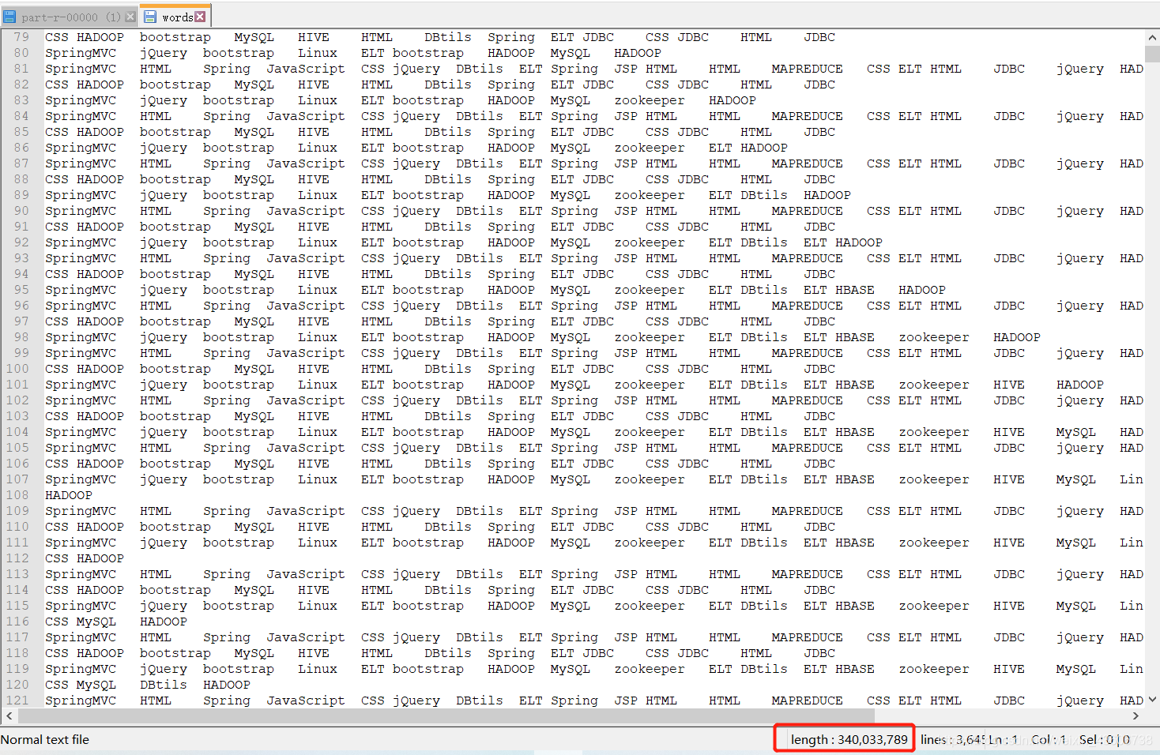Click HIVE on line 101
Viewport: 1160px width, 755px height.
pos(1009,385)
